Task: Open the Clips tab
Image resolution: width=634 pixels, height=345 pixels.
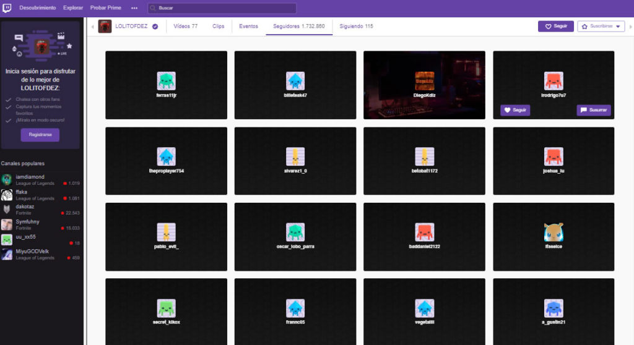Action: point(218,27)
